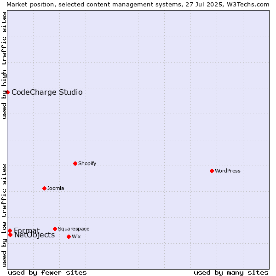Click the Joomla red data point

point(44,188)
